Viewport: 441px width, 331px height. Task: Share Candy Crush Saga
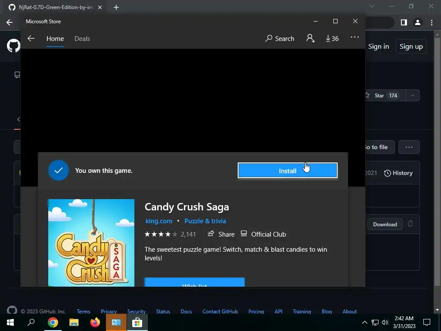221,234
